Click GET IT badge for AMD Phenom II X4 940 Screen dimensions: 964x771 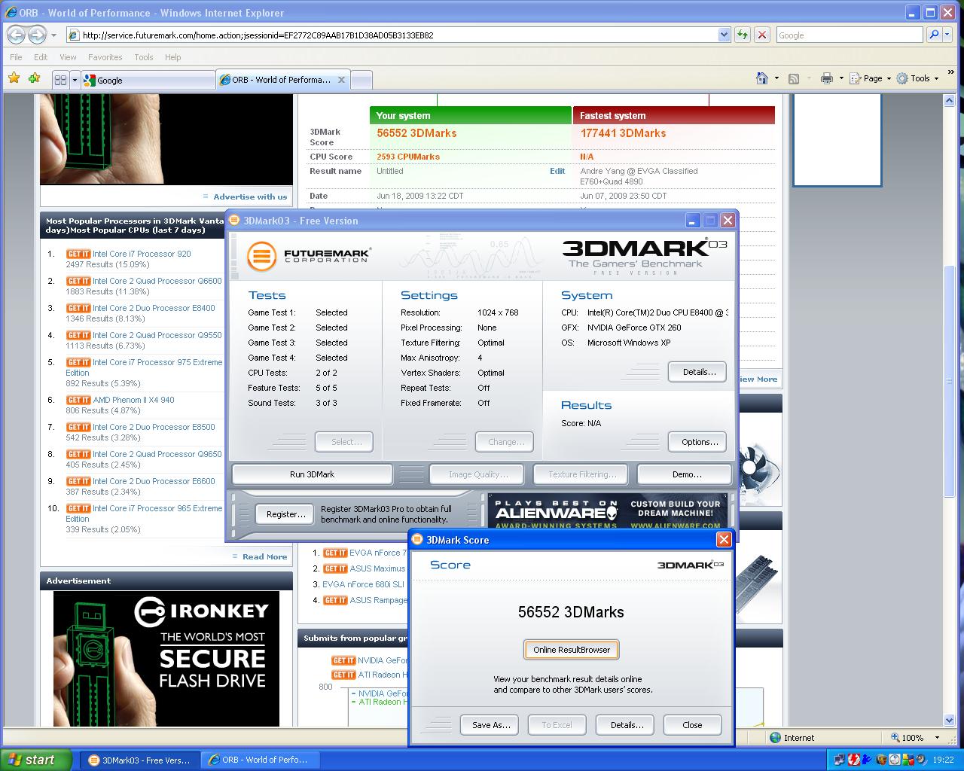[x=78, y=400]
